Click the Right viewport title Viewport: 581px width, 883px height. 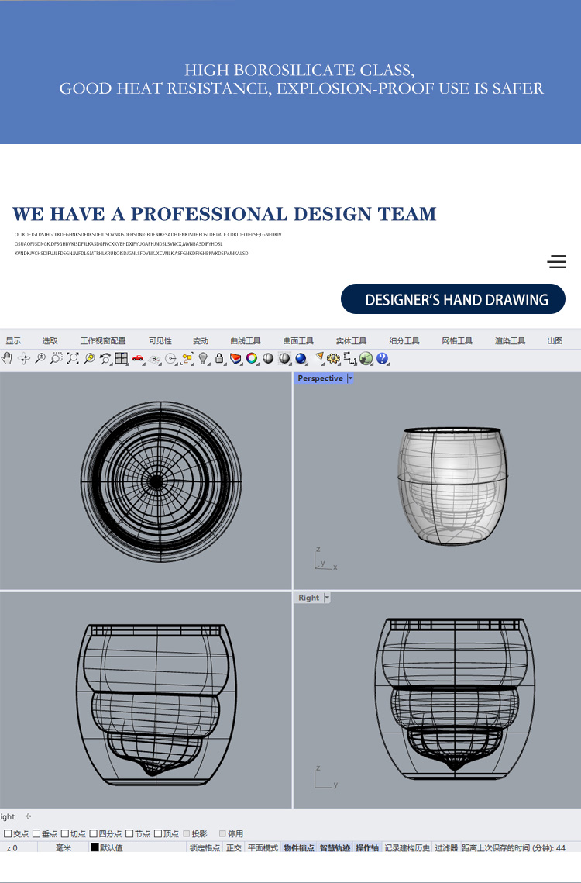pyautogui.click(x=308, y=598)
